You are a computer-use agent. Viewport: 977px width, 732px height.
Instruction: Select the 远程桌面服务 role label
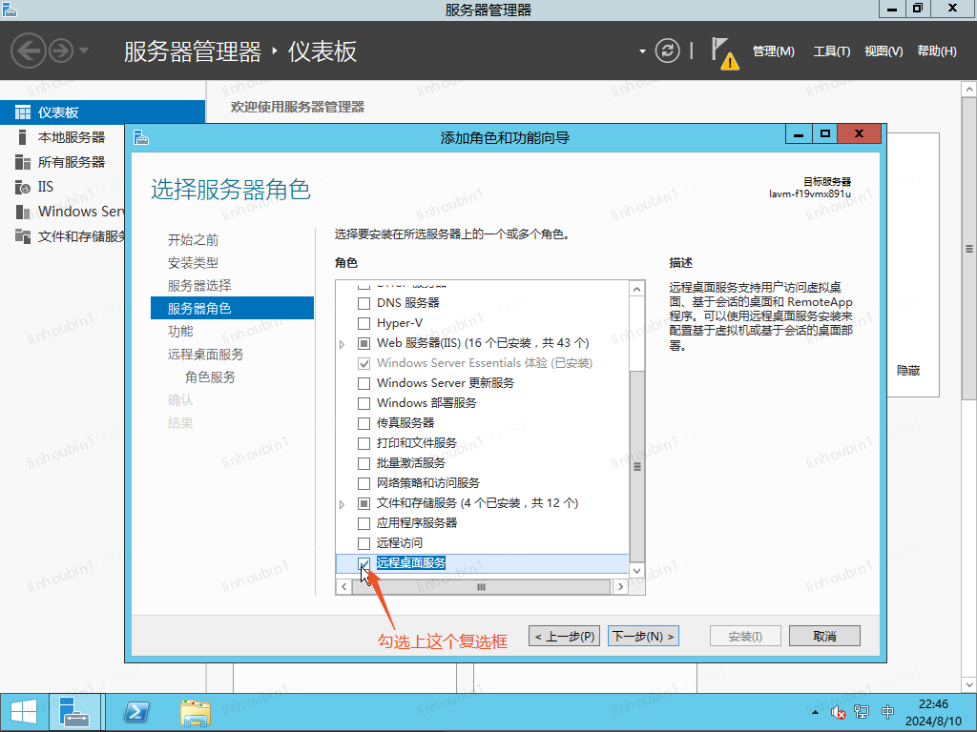[x=411, y=563]
